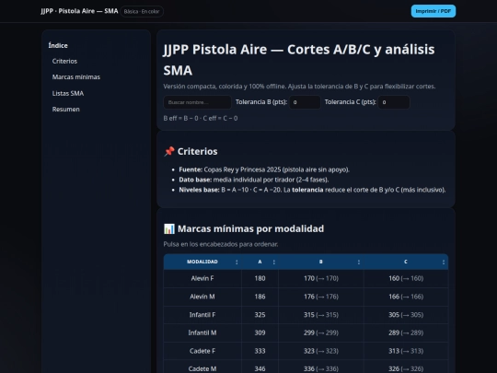Click value 186 for Alevín M
Image resolution: width=497 pixels, height=373 pixels.
(x=260, y=297)
